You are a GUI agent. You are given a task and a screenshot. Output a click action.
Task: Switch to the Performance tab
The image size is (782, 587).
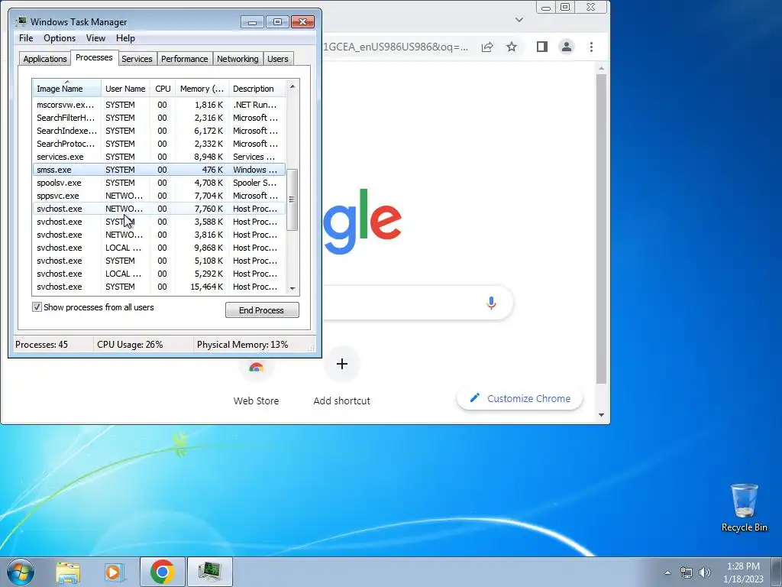coord(184,59)
